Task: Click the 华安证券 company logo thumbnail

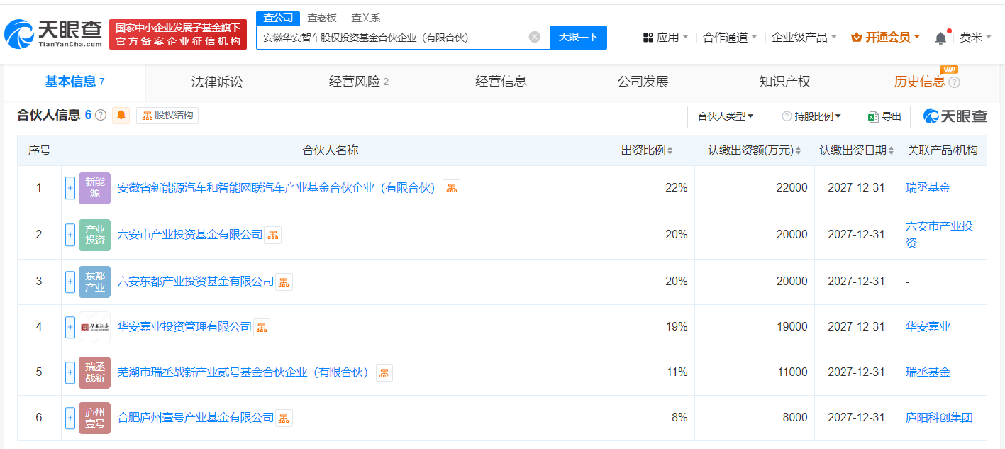Action: coord(95,327)
